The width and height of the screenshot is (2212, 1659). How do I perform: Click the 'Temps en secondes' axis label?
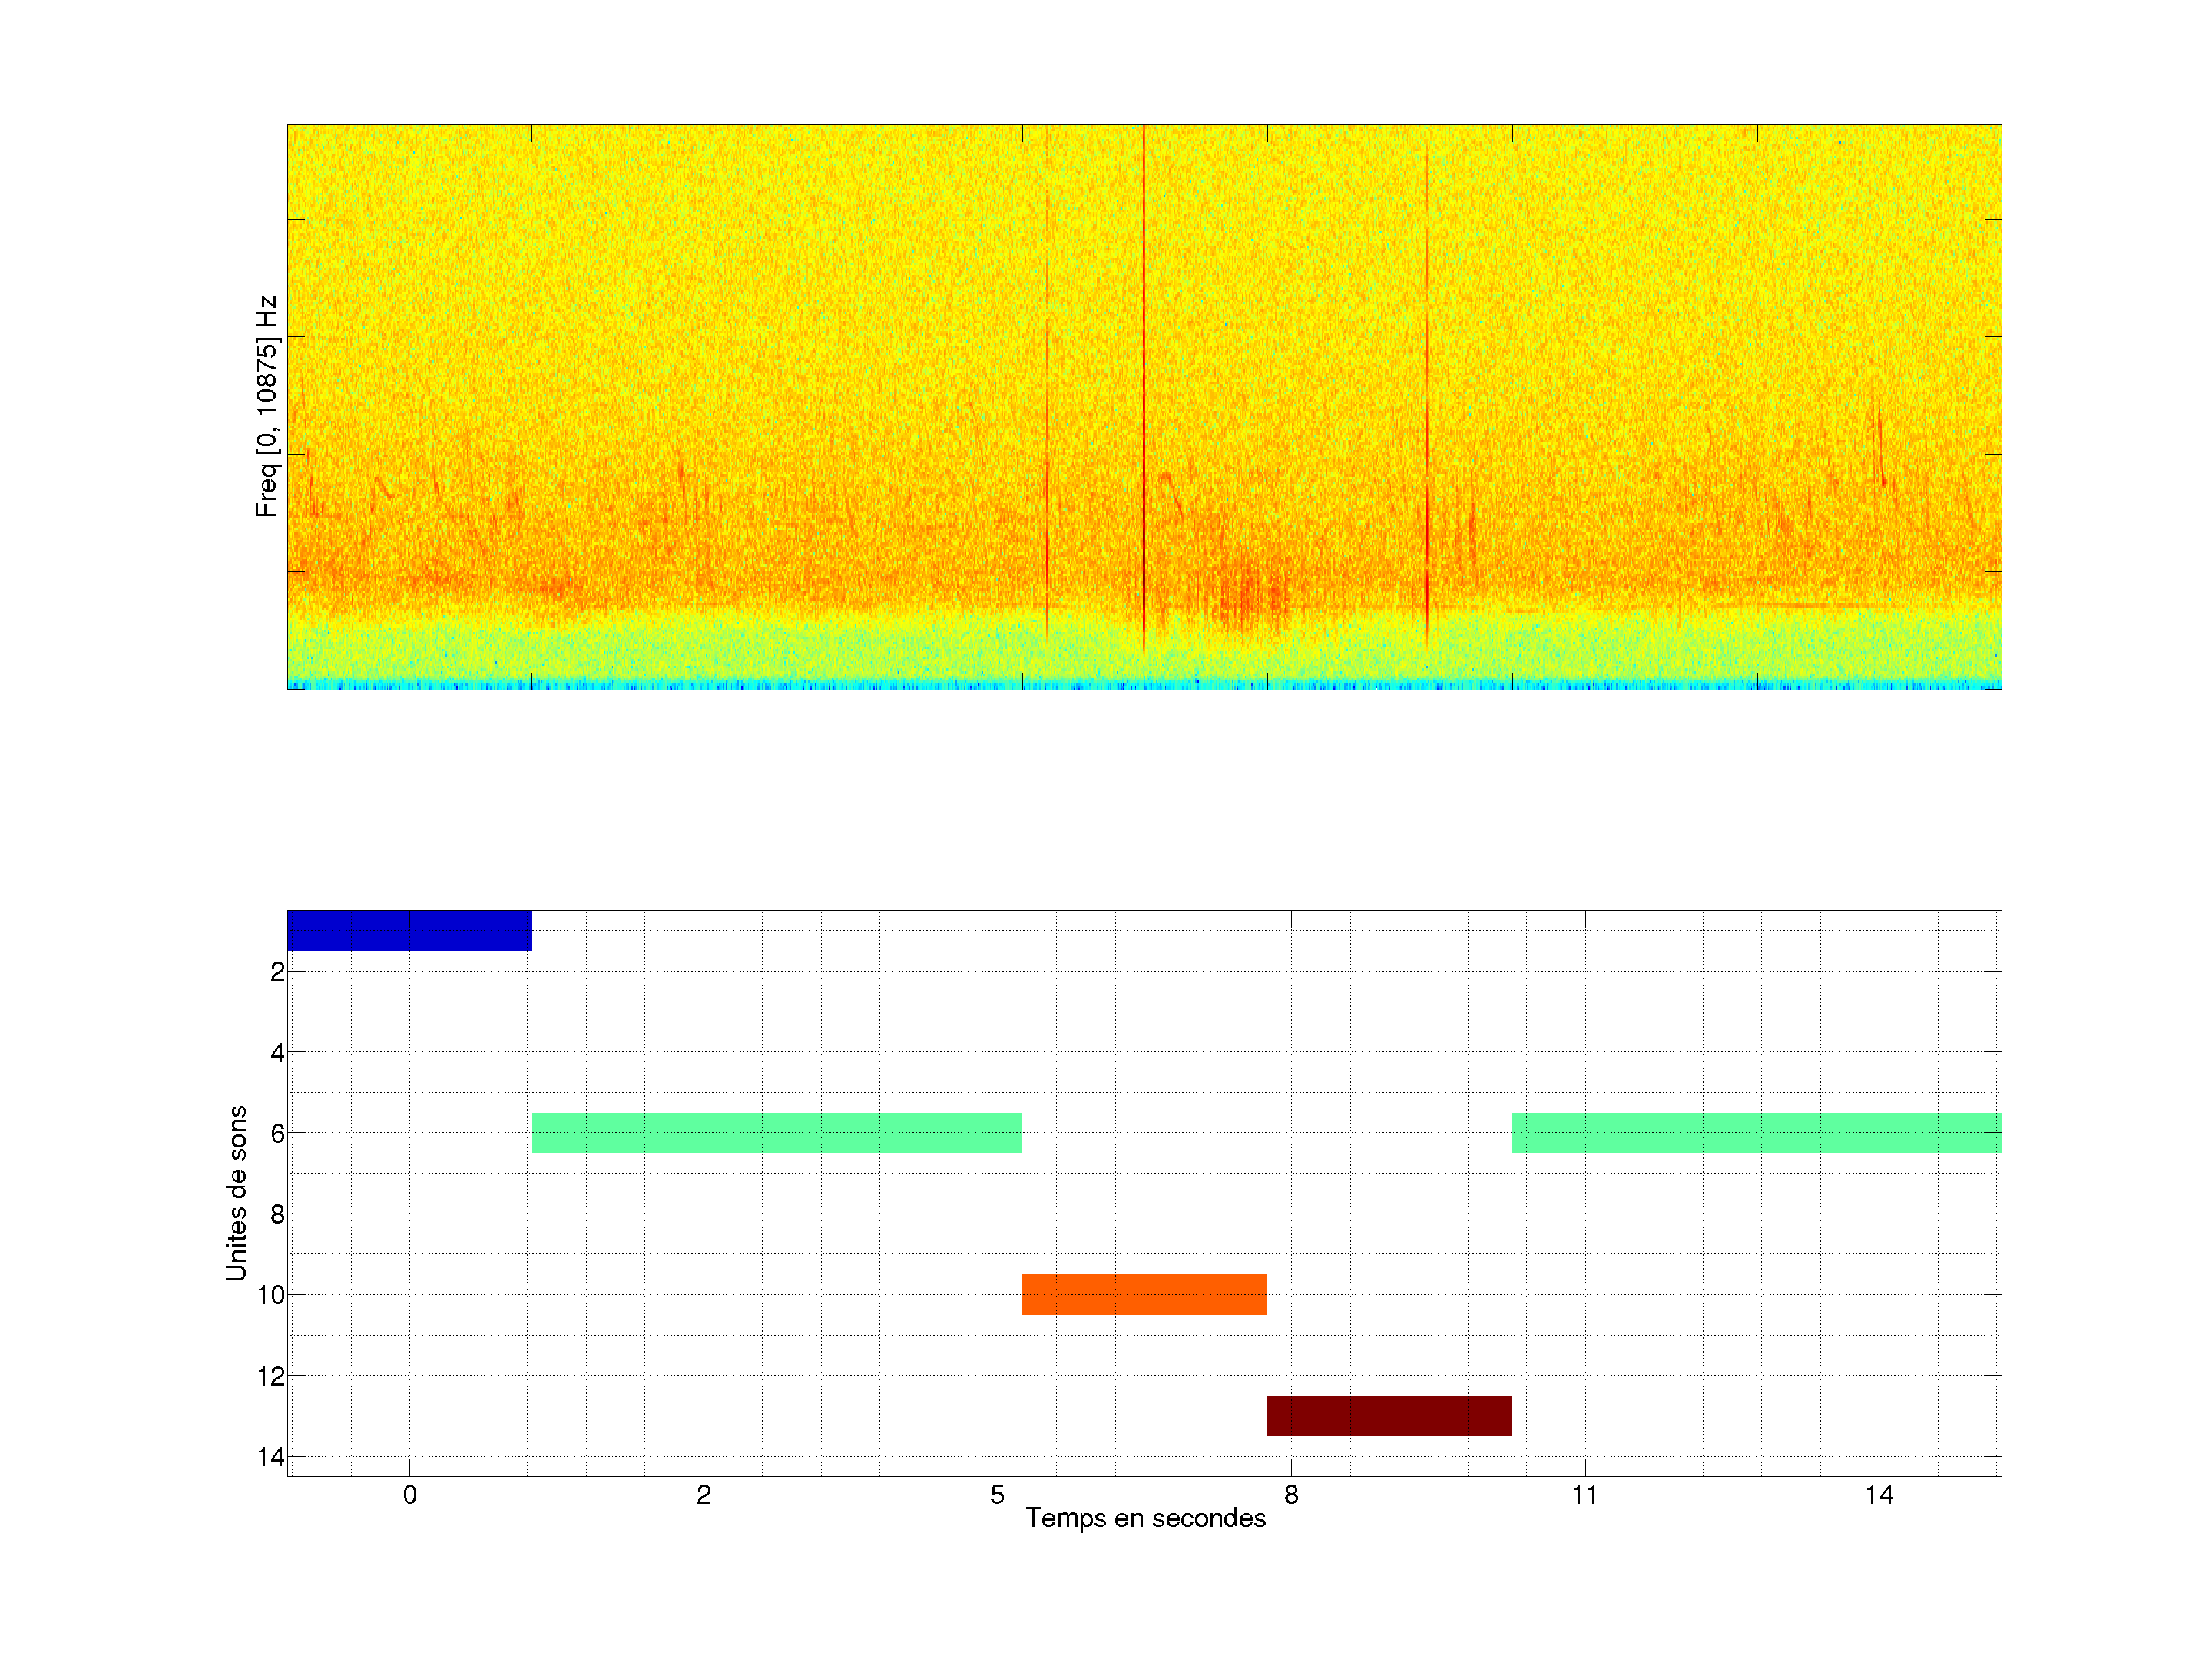(x=1145, y=1518)
